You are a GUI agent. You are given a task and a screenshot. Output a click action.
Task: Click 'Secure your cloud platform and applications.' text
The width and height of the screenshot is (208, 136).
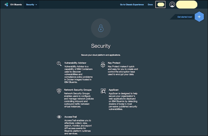tap(101, 55)
